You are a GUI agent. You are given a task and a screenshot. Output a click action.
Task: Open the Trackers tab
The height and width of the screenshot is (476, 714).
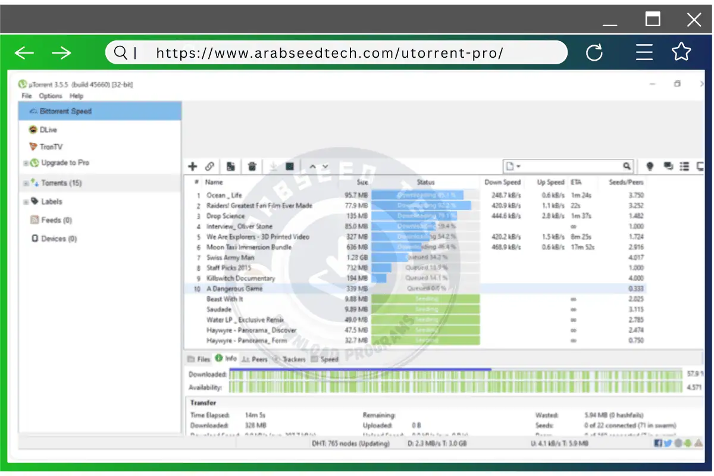(290, 359)
